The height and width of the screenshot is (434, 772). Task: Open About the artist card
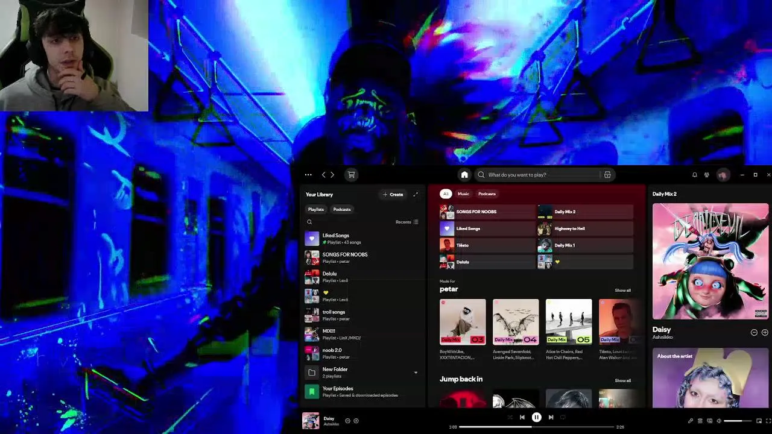click(x=710, y=378)
